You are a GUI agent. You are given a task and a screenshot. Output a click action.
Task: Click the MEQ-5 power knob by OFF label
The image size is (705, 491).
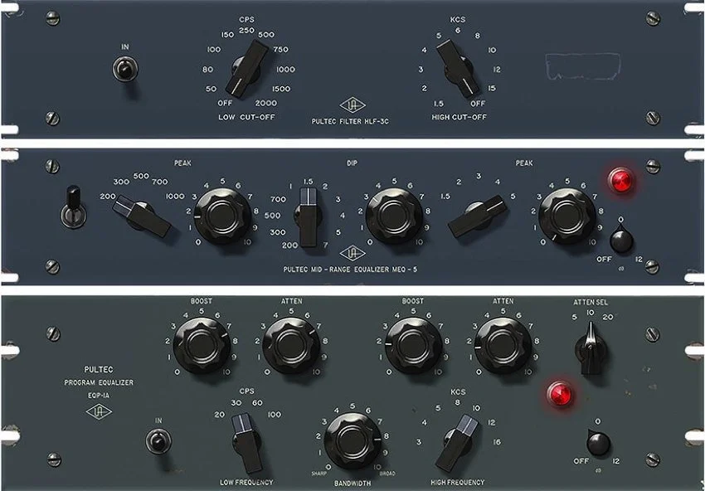point(621,240)
